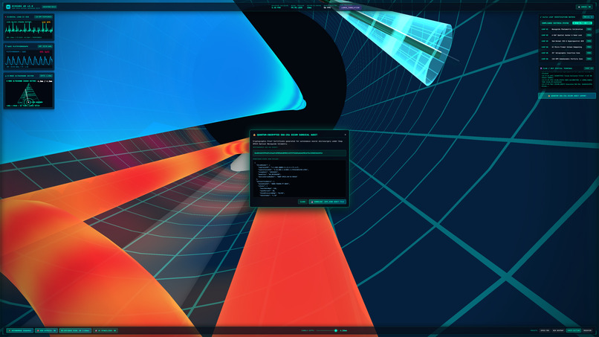Download the .DCM.JSON audit file
599x337 pixels.
click(x=328, y=202)
